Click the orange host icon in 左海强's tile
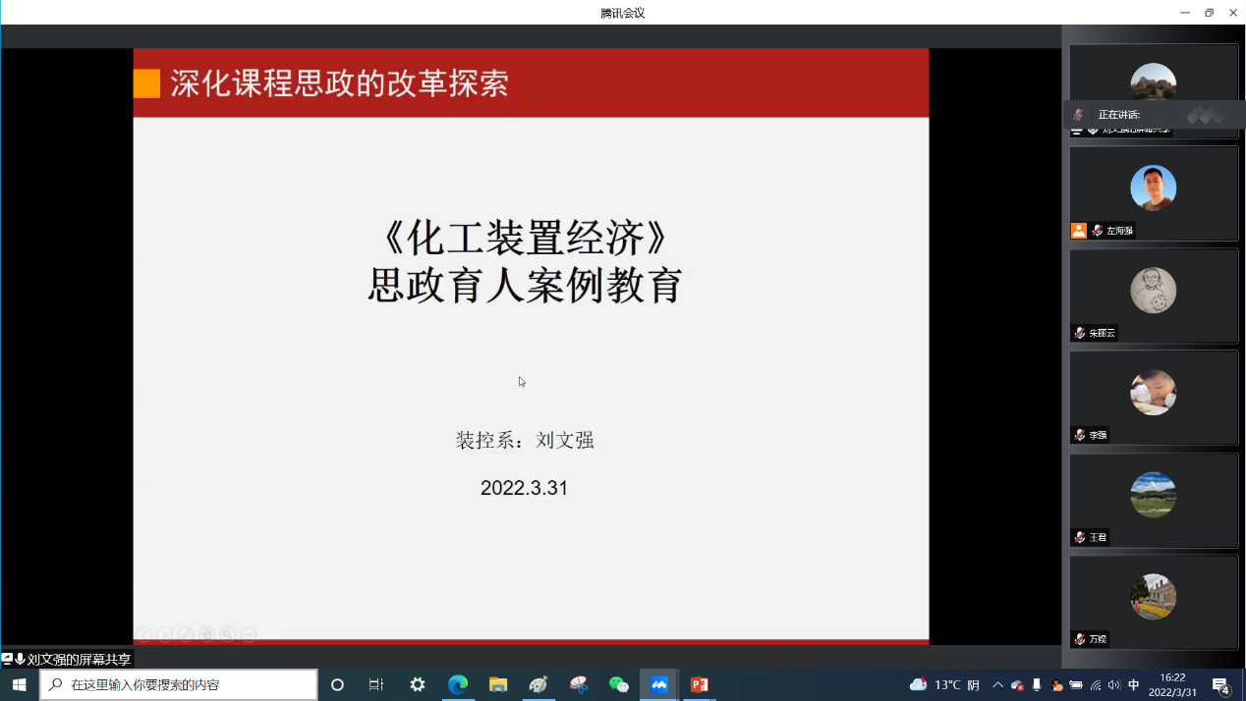This screenshot has width=1246, height=701. pos(1079,231)
